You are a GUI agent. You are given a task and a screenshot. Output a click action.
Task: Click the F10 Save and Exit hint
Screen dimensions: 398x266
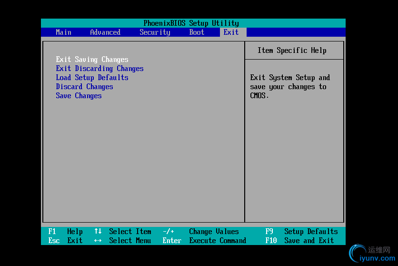[299, 240]
